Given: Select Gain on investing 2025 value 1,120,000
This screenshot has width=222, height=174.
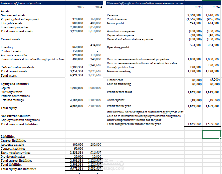Looking at the screenshot, I should (194, 71).
